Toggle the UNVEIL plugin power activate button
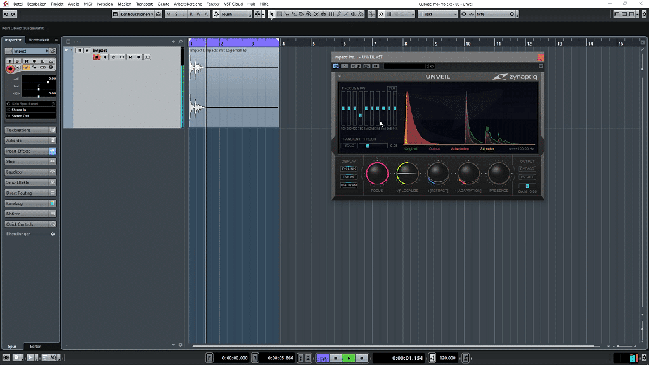 pos(336,66)
